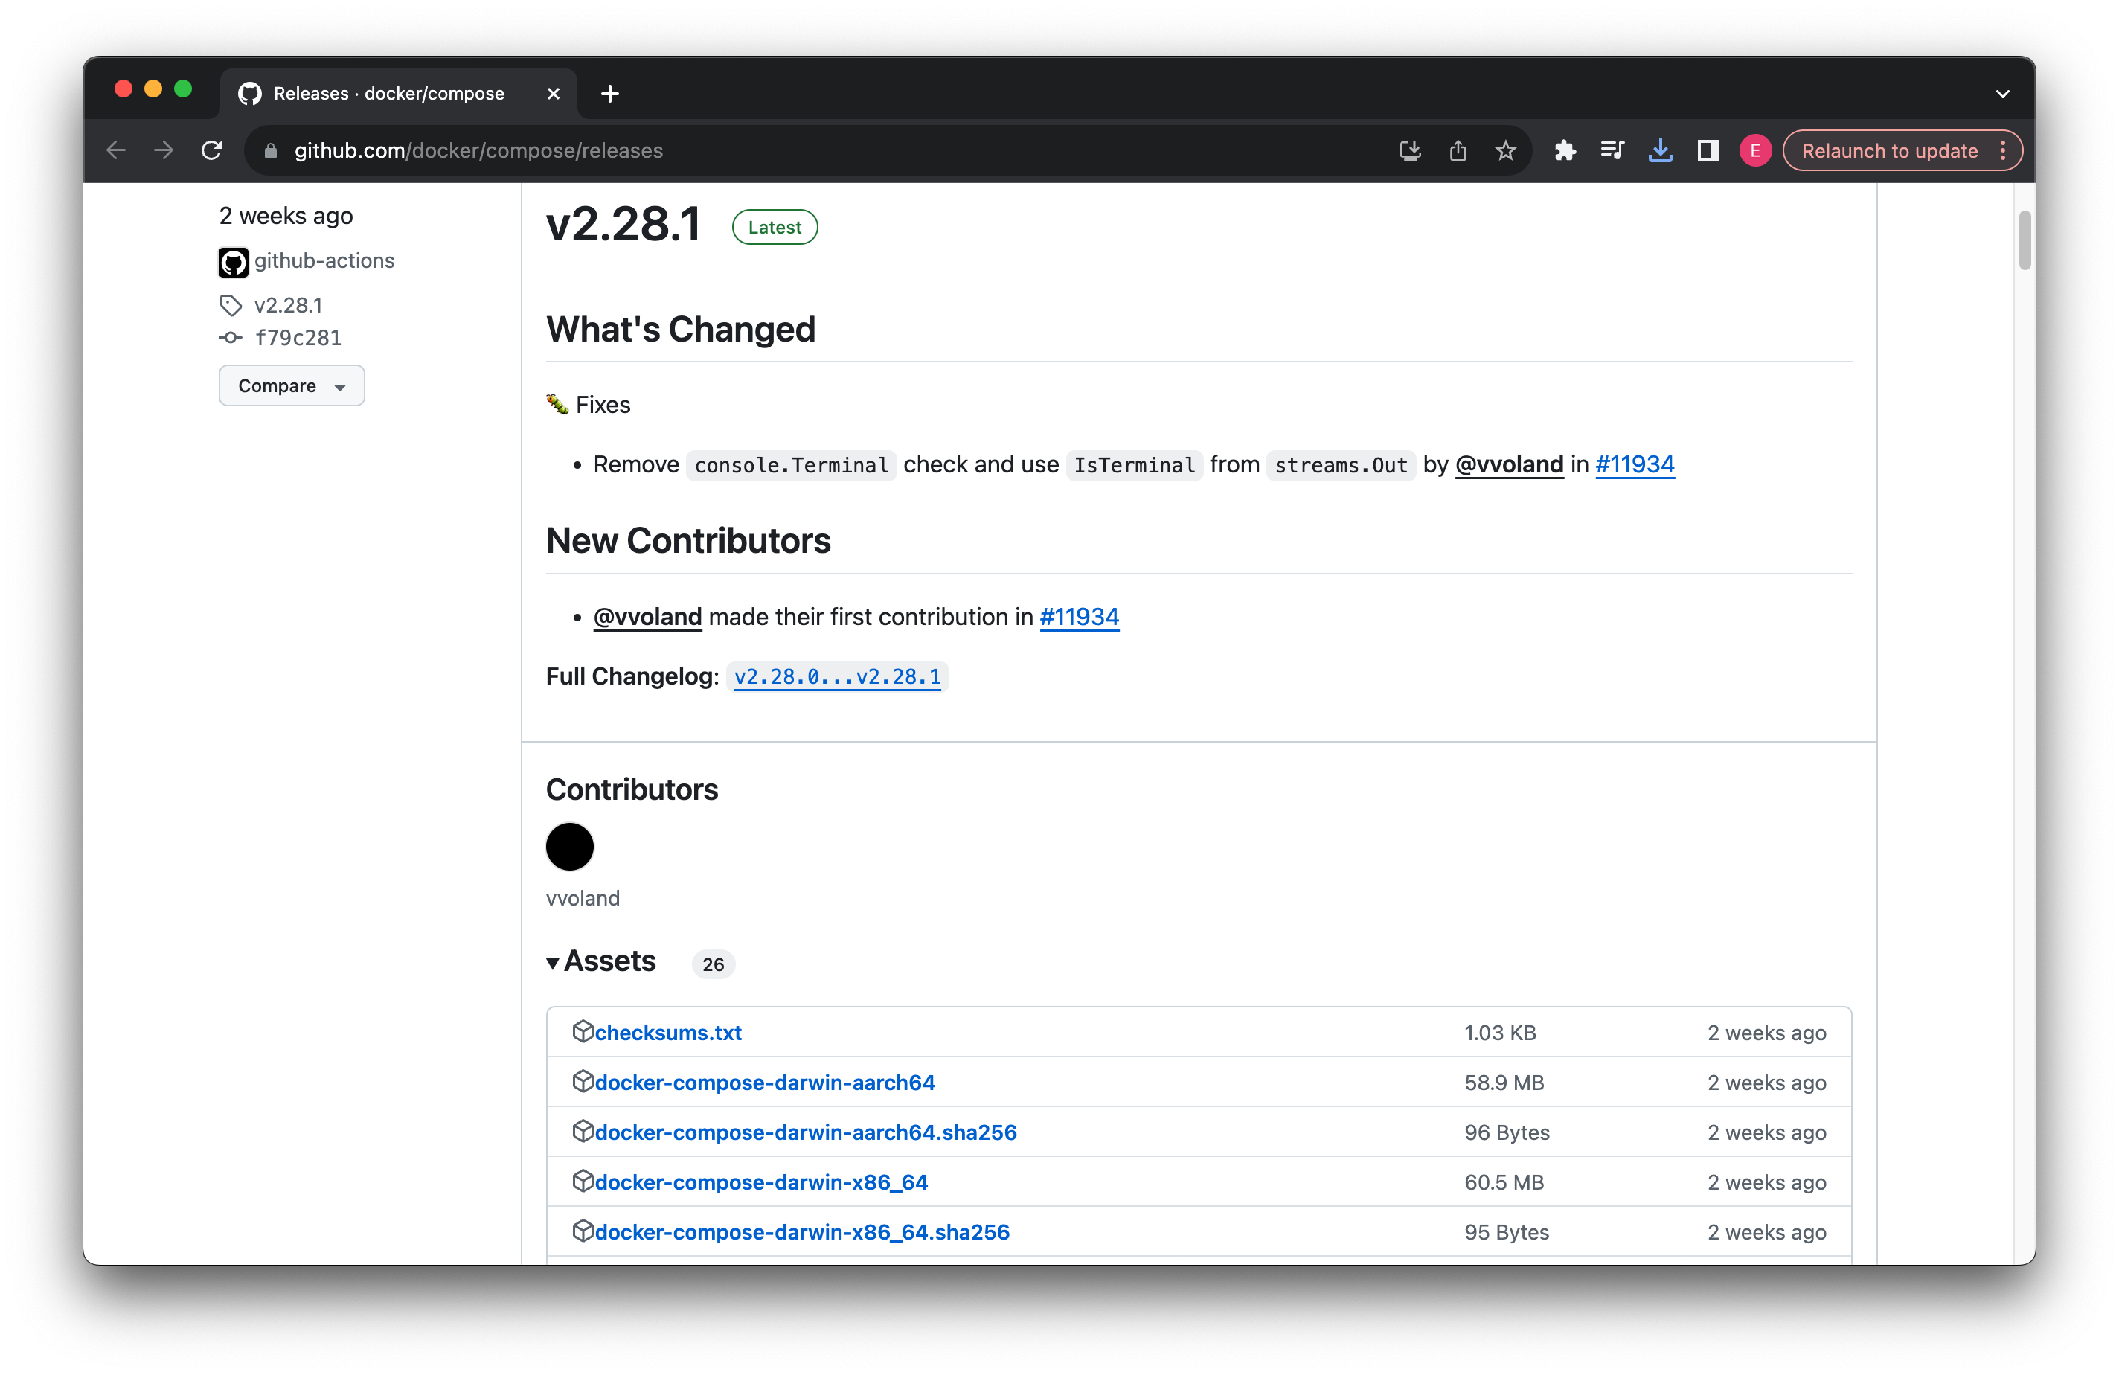
Task: Open #11934 link under New Contributors
Action: click(1079, 616)
